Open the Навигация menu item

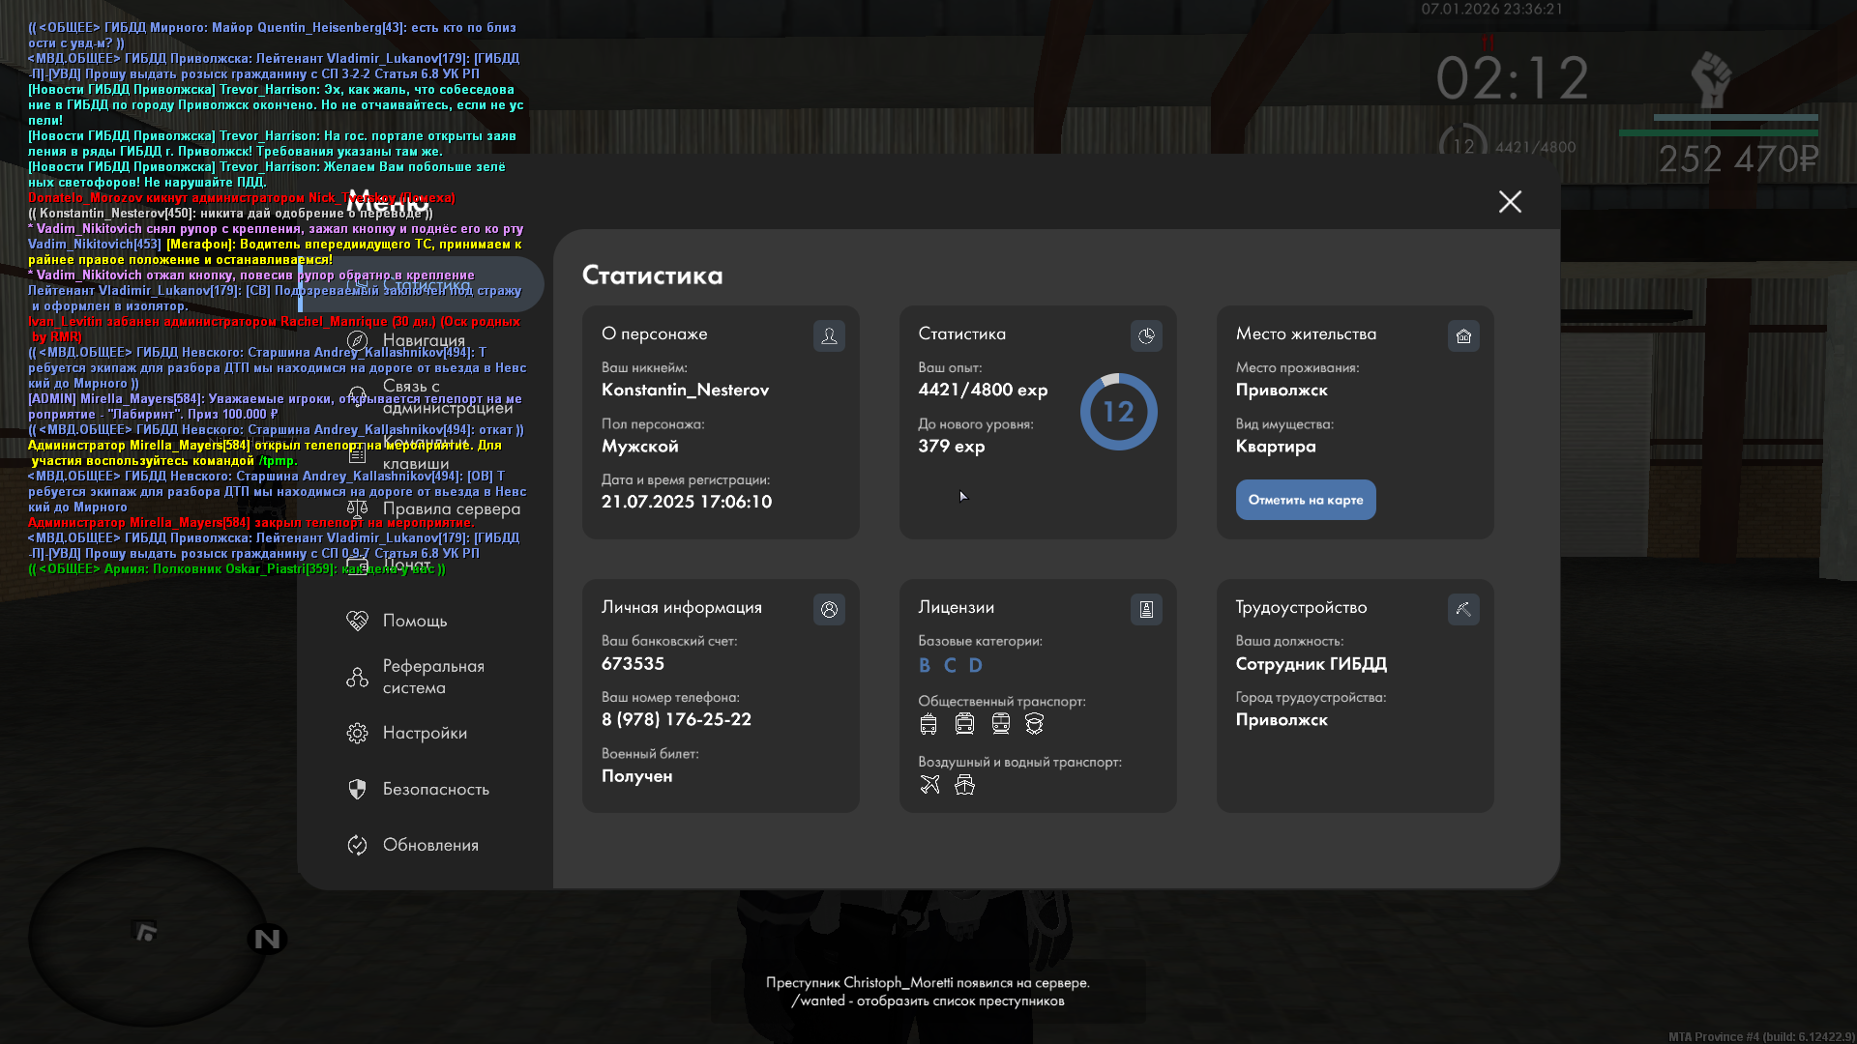(423, 340)
